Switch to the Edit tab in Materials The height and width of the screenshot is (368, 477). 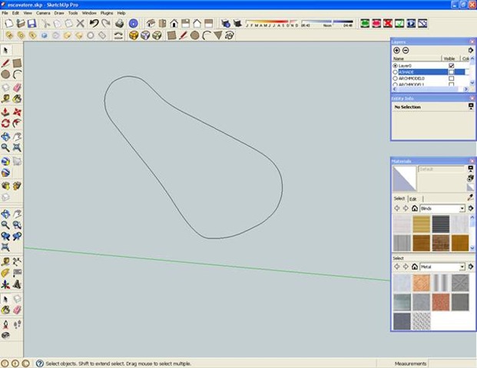pos(412,199)
